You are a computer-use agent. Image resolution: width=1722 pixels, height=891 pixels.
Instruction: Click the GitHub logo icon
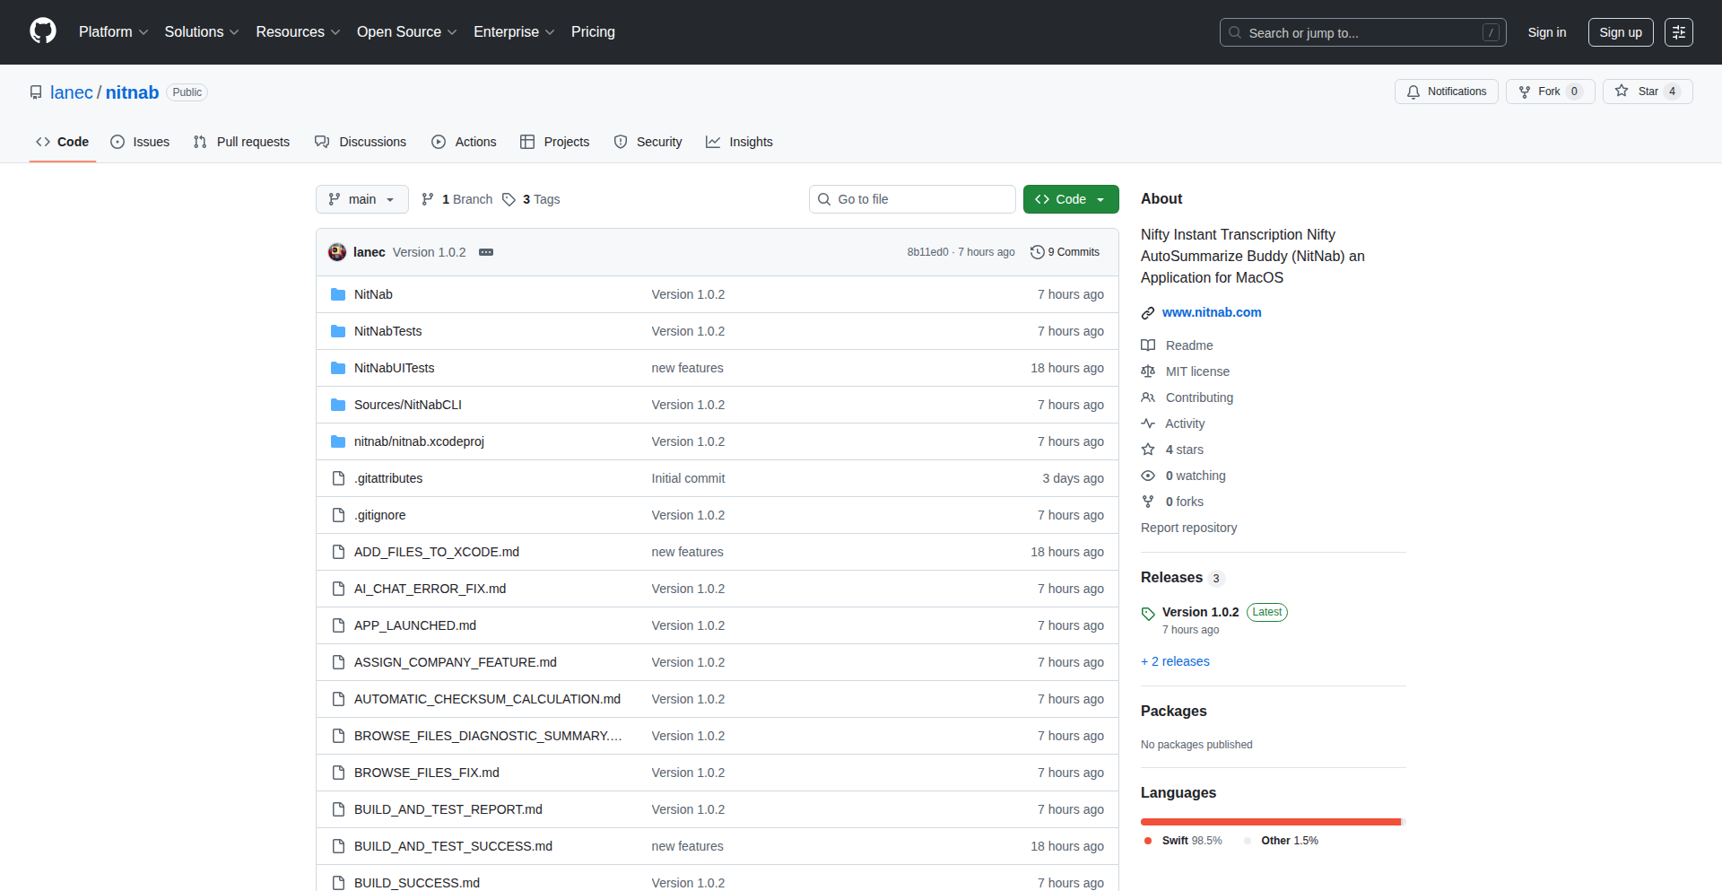click(43, 31)
